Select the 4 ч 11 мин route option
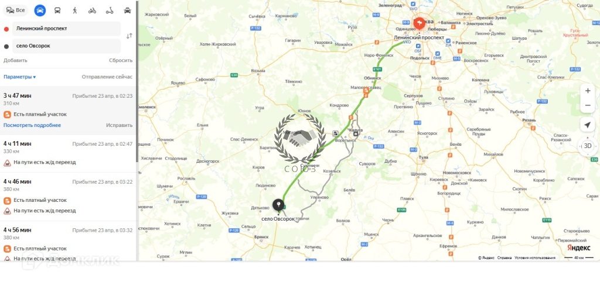The width and height of the screenshot is (600, 285). tap(68, 153)
